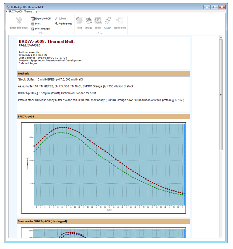Insert an Excel section
233x249 pixels.
click(x=98, y=21)
